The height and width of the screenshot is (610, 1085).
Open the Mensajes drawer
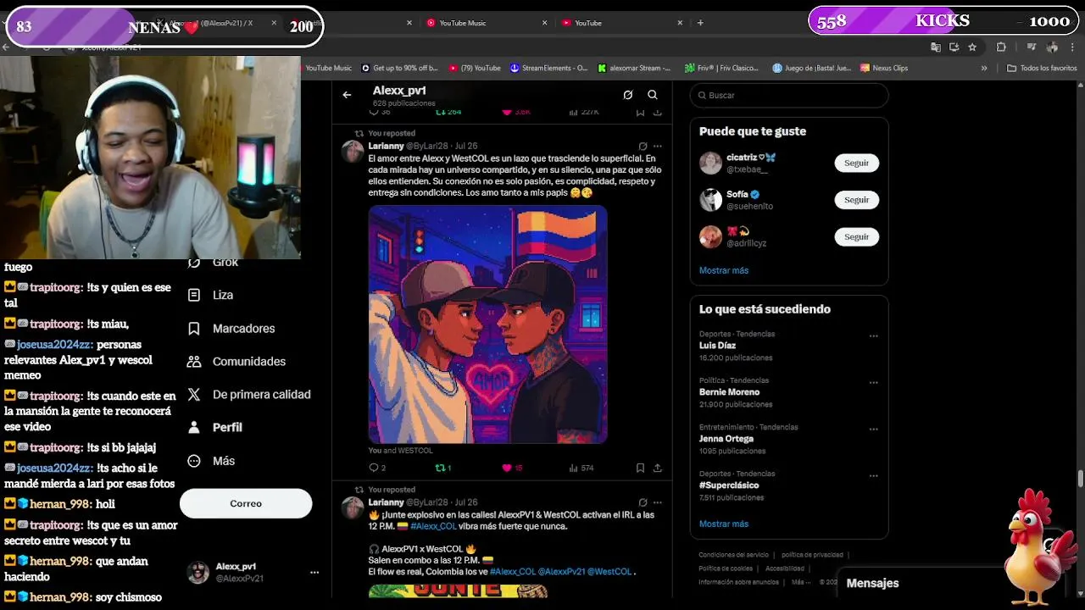coord(872,583)
